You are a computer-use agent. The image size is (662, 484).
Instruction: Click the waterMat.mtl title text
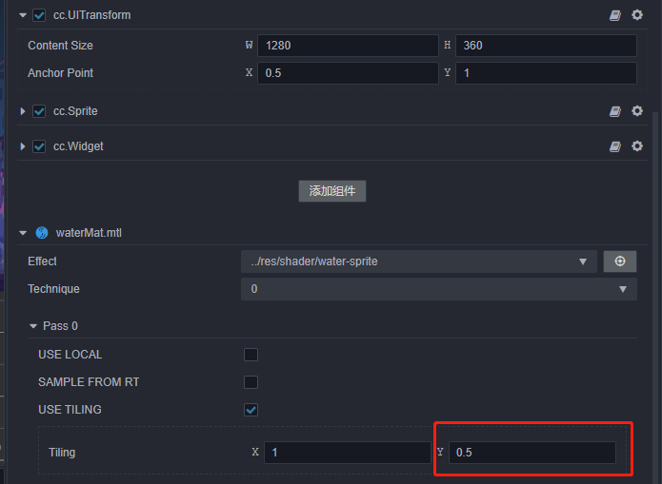89,233
